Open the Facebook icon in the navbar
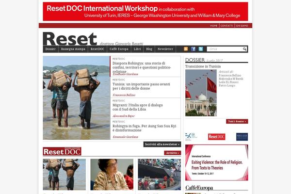The image size is (291, 194). (193, 49)
